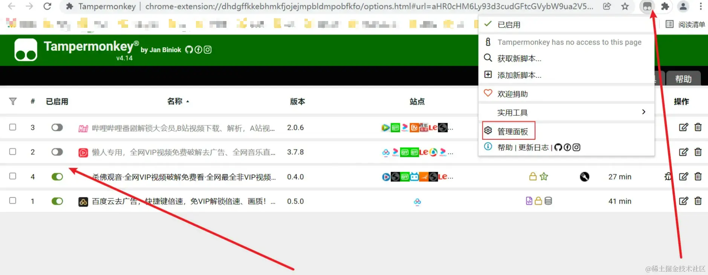
Task: Click the Instagram icon in popup menu footer
Action: pos(576,147)
